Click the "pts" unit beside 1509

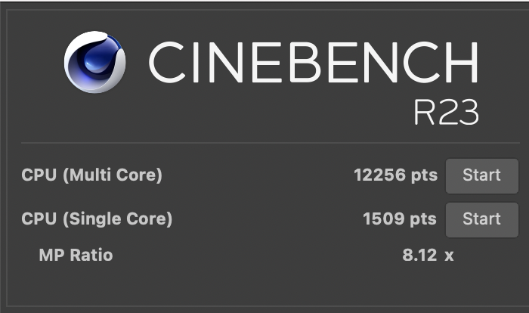click(x=423, y=219)
